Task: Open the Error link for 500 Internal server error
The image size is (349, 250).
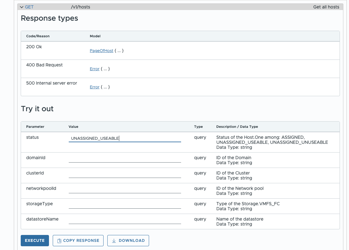Action: click(94, 87)
